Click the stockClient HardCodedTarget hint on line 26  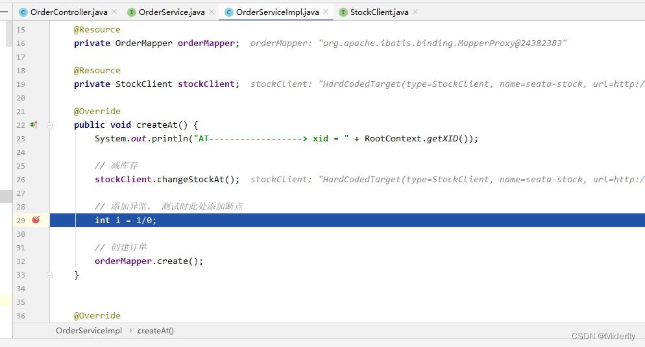tap(448, 179)
